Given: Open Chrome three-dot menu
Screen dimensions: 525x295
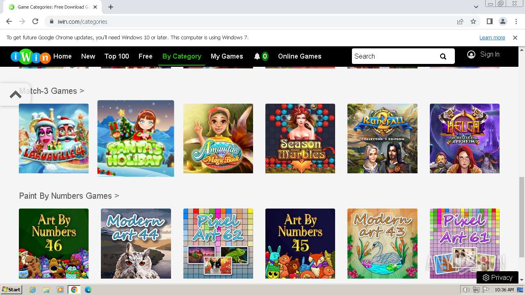Looking at the screenshot, I should [x=516, y=22].
